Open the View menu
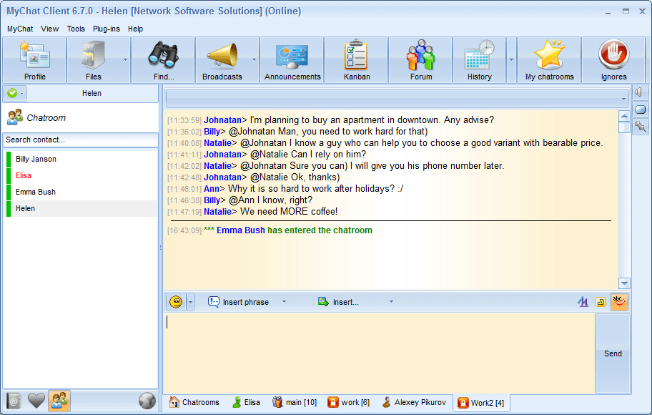The image size is (652, 415). pos(49,29)
